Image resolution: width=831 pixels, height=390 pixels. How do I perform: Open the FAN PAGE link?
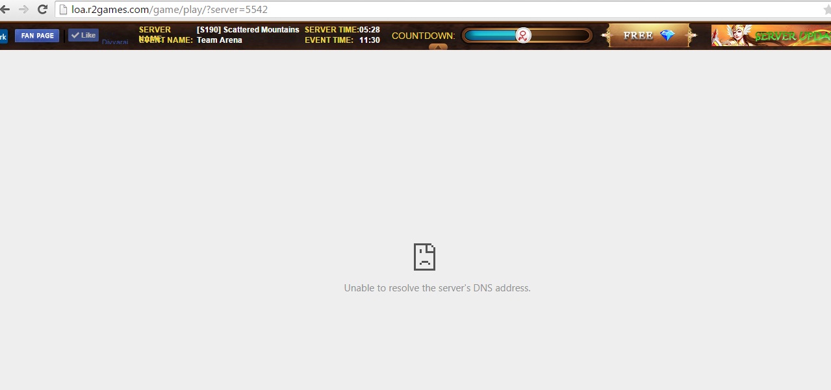click(x=37, y=36)
